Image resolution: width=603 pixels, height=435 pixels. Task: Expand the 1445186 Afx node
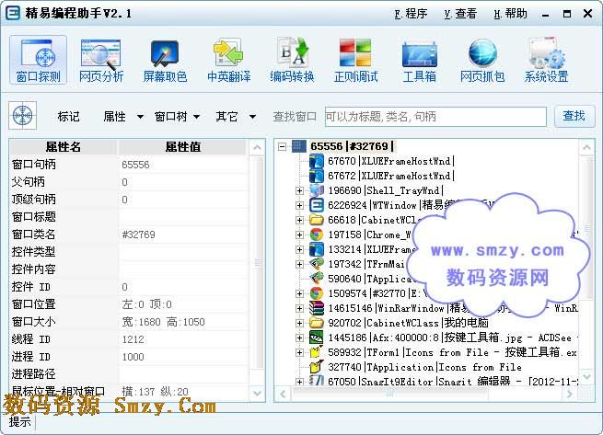pos(299,338)
